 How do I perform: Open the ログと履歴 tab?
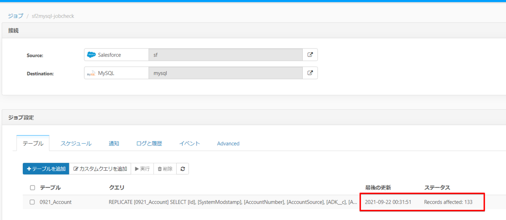point(149,143)
